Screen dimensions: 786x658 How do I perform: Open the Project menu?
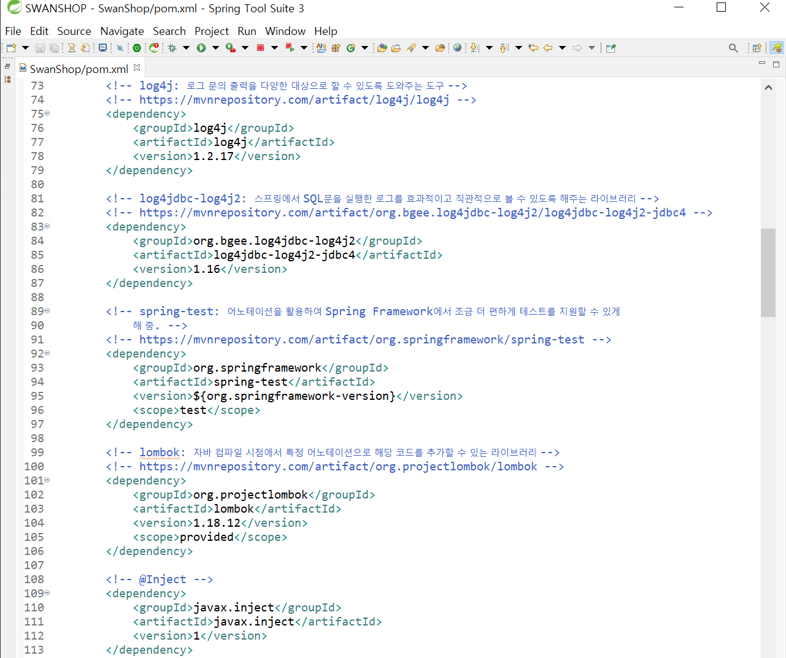click(212, 31)
